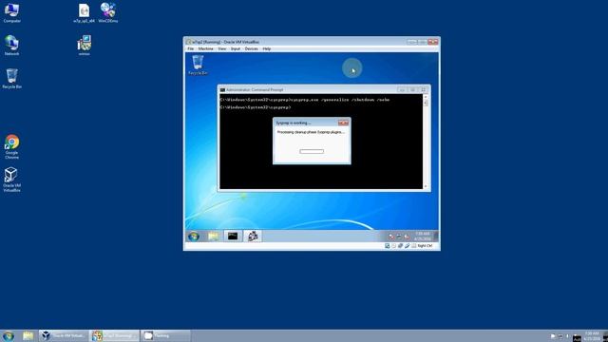Minimize the VirtualBox VM window
The width and height of the screenshot is (608, 342).
coord(411,42)
